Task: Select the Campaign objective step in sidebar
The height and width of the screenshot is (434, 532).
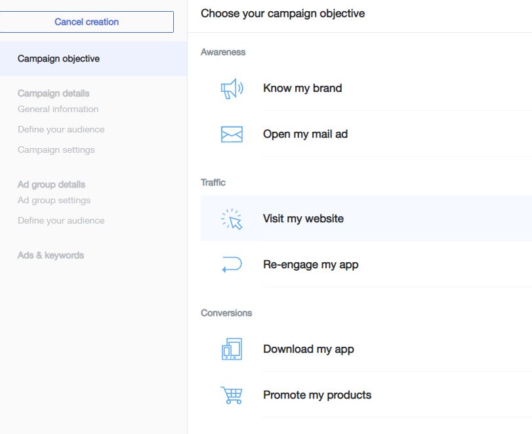Action: click(93, 58)
